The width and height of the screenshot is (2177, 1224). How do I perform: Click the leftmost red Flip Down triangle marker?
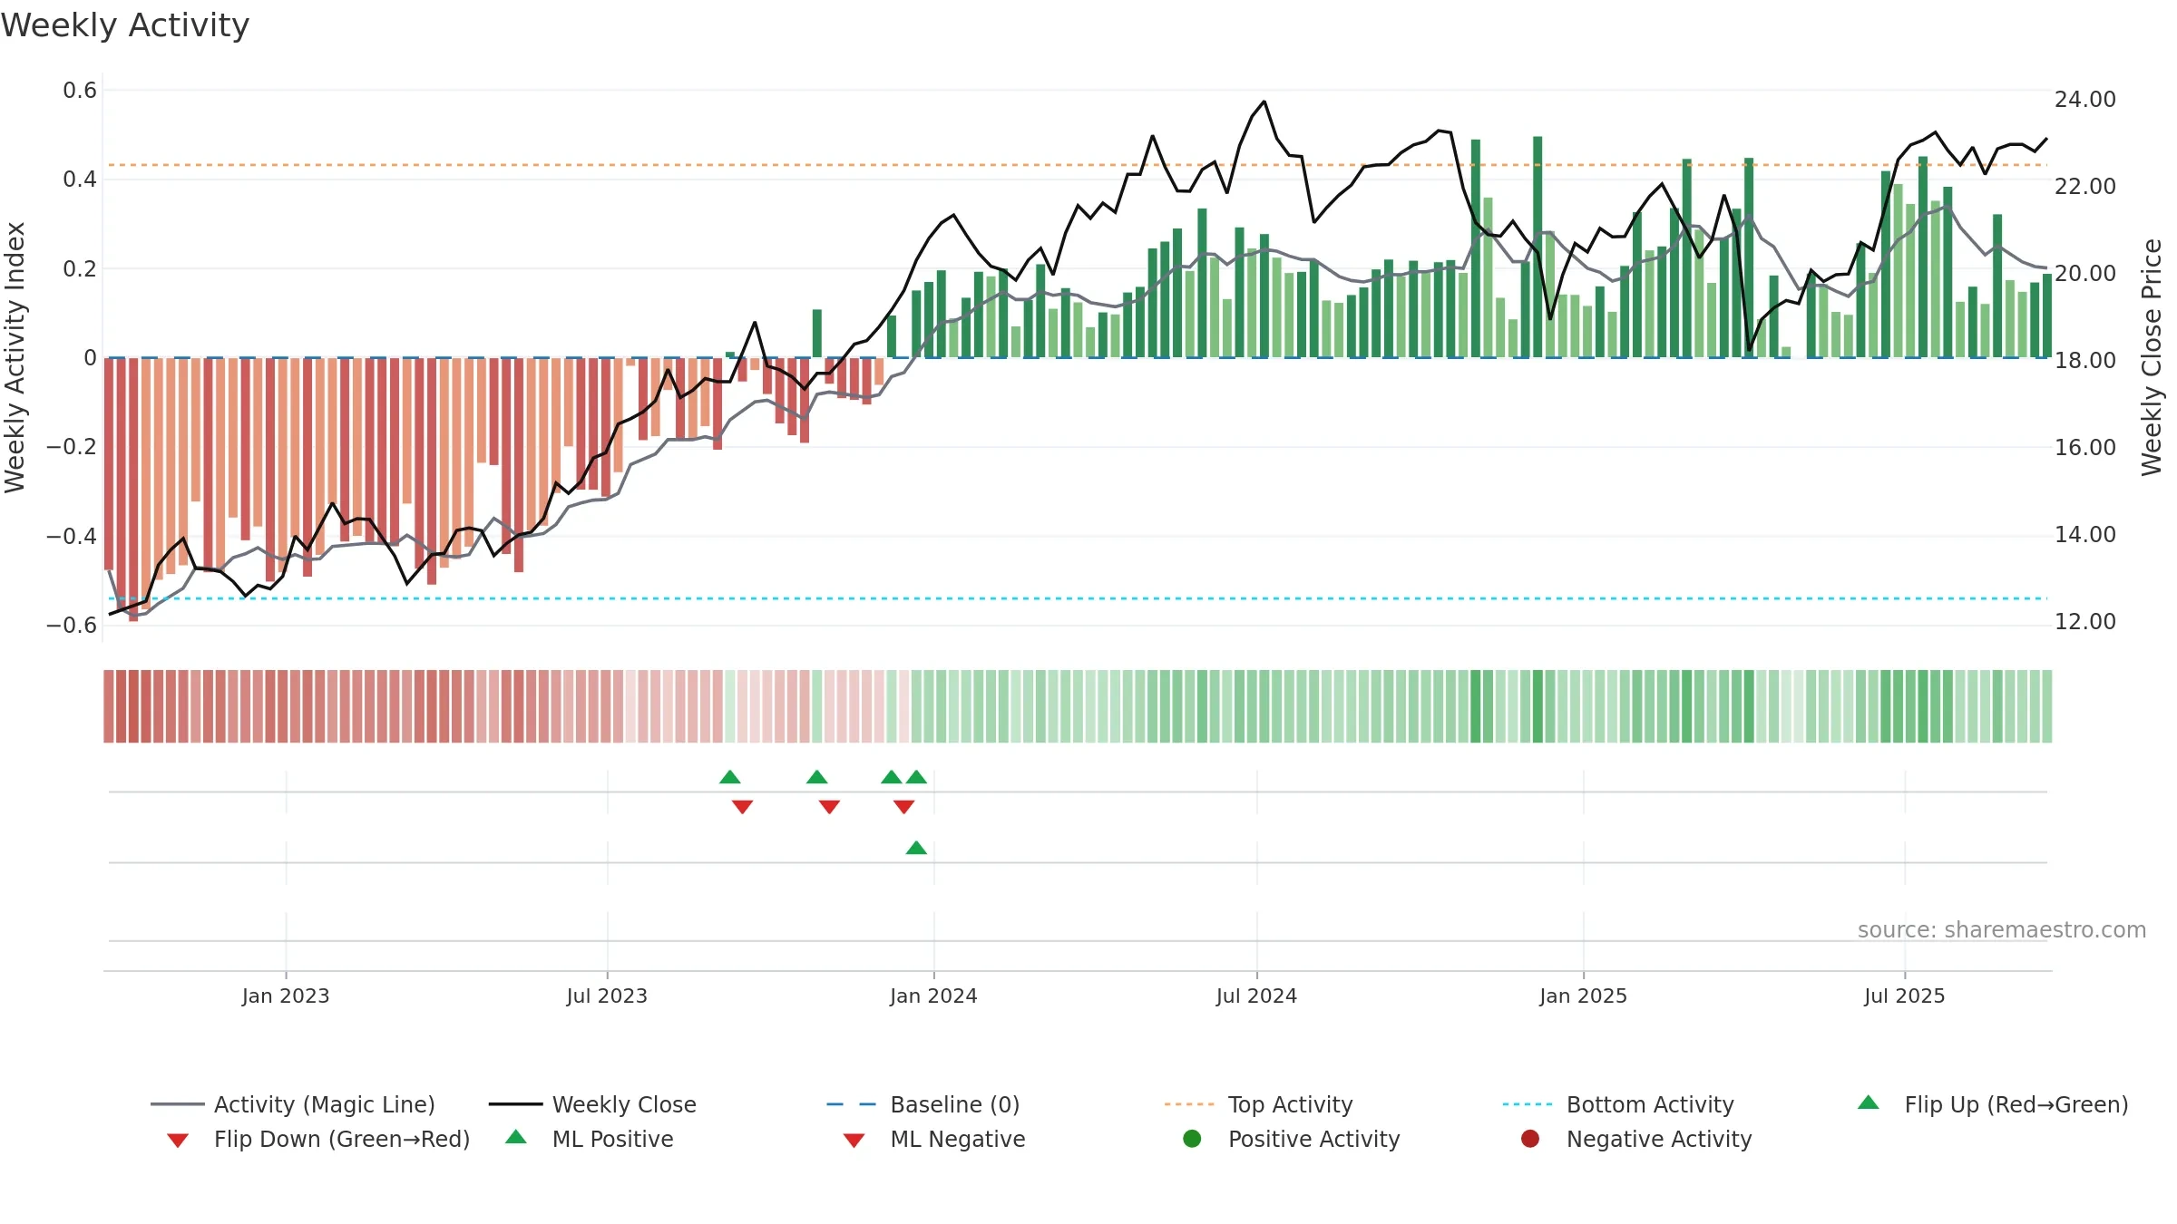(742, 807)
